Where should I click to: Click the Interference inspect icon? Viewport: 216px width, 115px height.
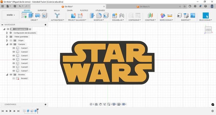coord(163,15)
